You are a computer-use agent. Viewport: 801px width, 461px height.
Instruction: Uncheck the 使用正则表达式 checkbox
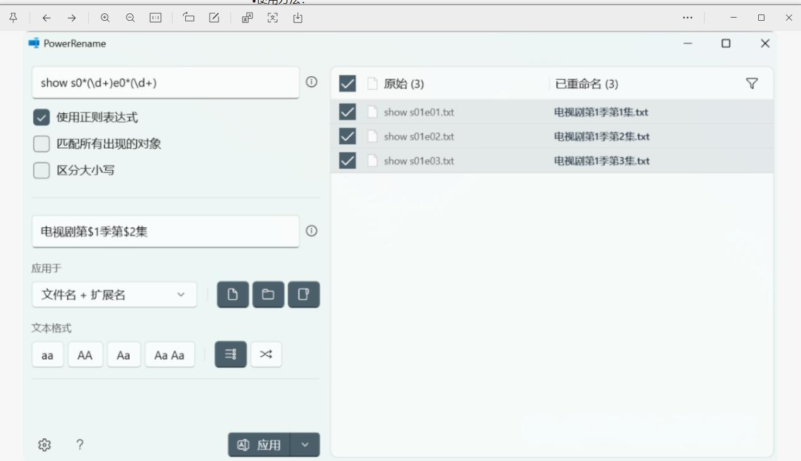(x=42, y=118)
